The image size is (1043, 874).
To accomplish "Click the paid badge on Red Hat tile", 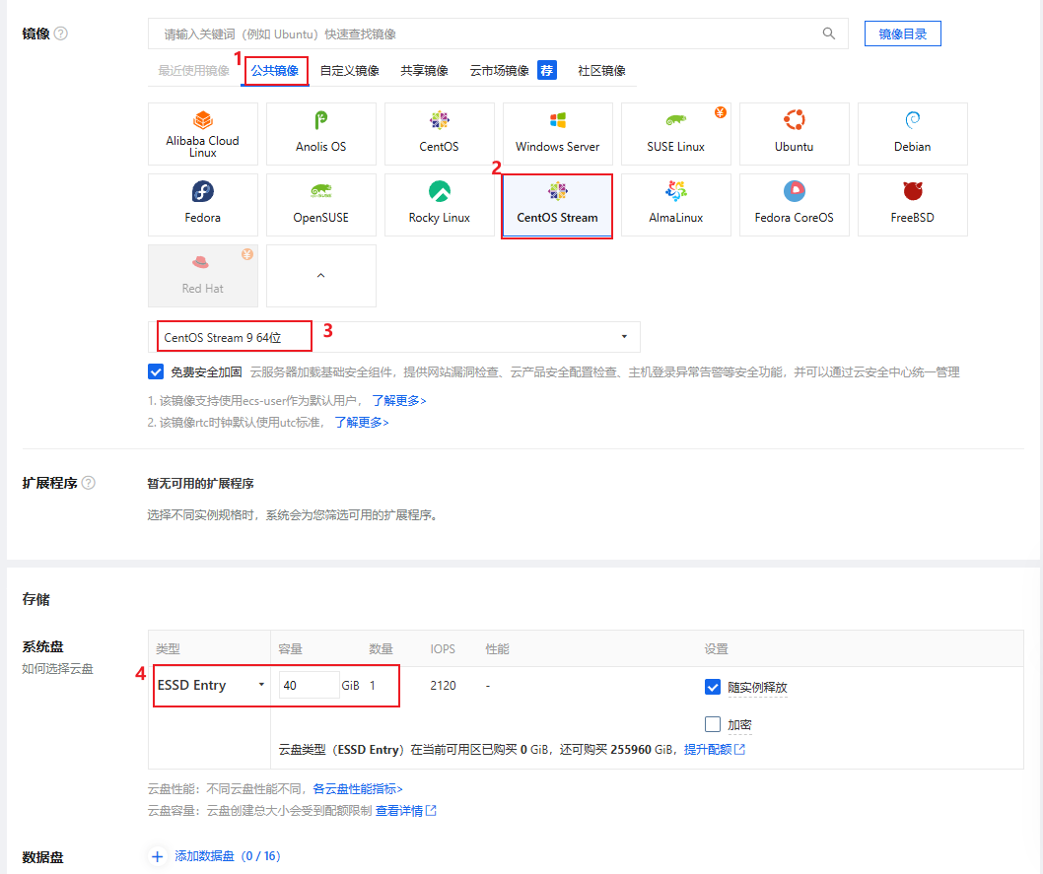I will (247, 254).
